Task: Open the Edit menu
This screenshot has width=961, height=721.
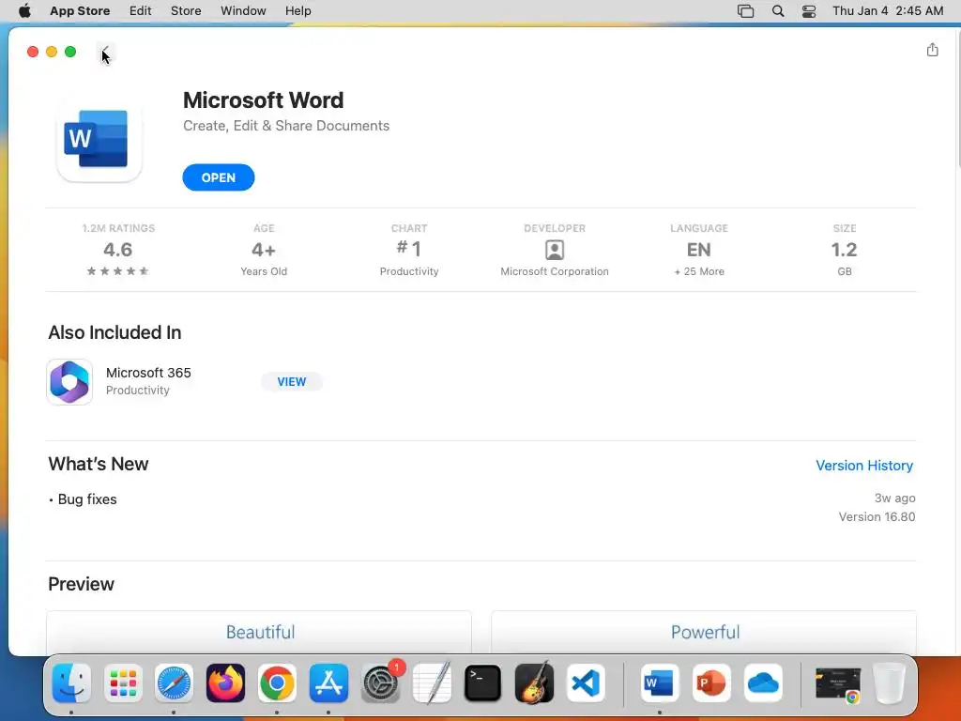Action: pyautogui.click(x=141, y=10)
